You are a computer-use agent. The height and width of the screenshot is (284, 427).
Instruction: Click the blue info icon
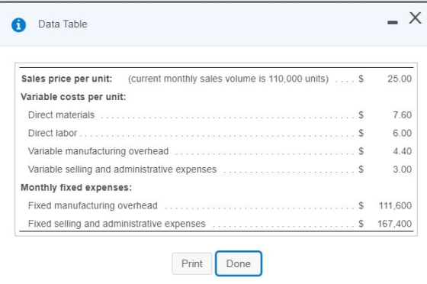18,25
